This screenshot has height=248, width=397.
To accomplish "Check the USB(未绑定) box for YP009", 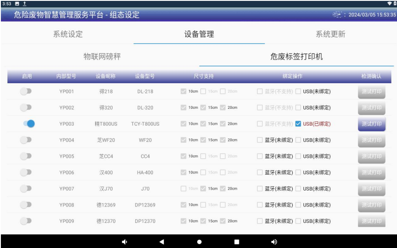I will 298,221.
